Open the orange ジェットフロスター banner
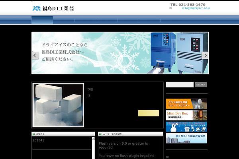The width and height of the screenshot is (239, 159). pyautogui.click(x=186, y=104)
